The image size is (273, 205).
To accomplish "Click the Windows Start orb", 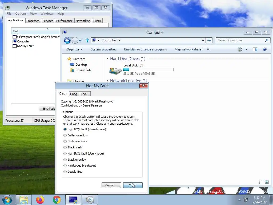I will click(7, 200).
